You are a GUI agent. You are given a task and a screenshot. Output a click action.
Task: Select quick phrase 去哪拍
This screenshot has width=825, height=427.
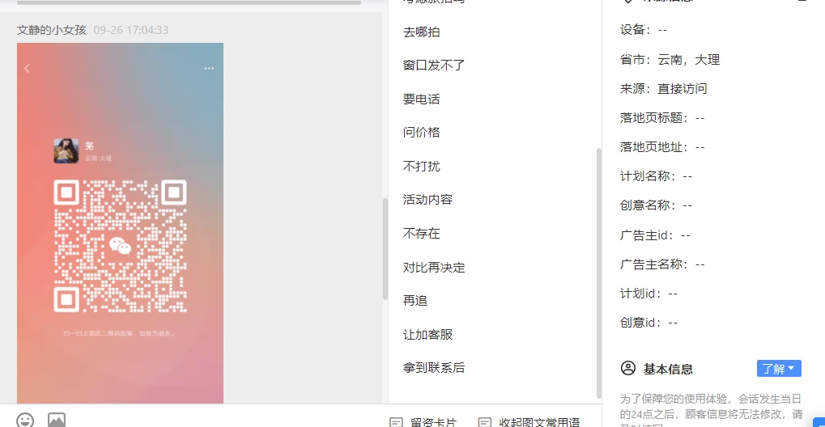422,32
